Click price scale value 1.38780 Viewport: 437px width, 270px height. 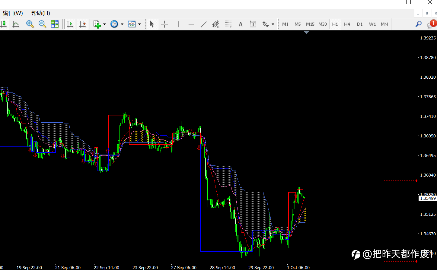[x=428, y=58]
